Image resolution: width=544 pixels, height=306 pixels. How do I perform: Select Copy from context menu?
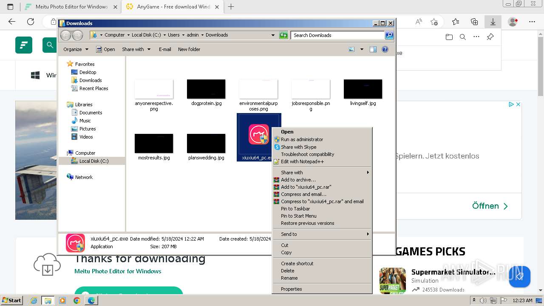coord(322,252)
